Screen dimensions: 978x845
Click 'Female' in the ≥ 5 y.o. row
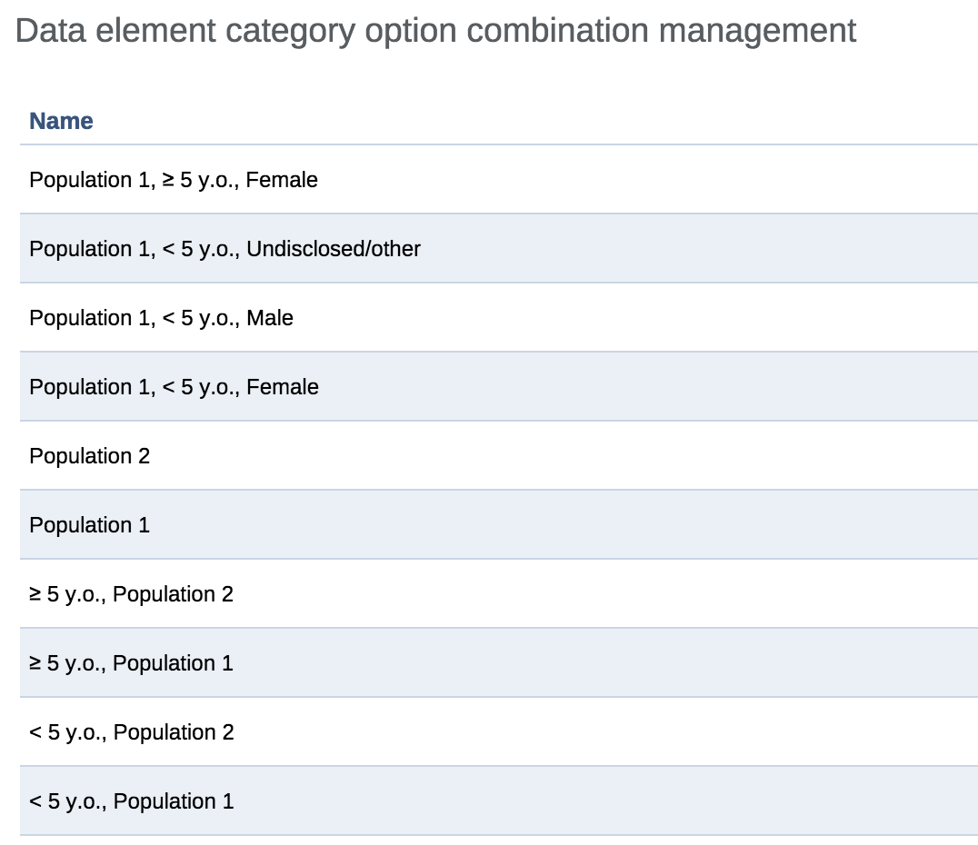pyautogui.click(x=282, y=180)
